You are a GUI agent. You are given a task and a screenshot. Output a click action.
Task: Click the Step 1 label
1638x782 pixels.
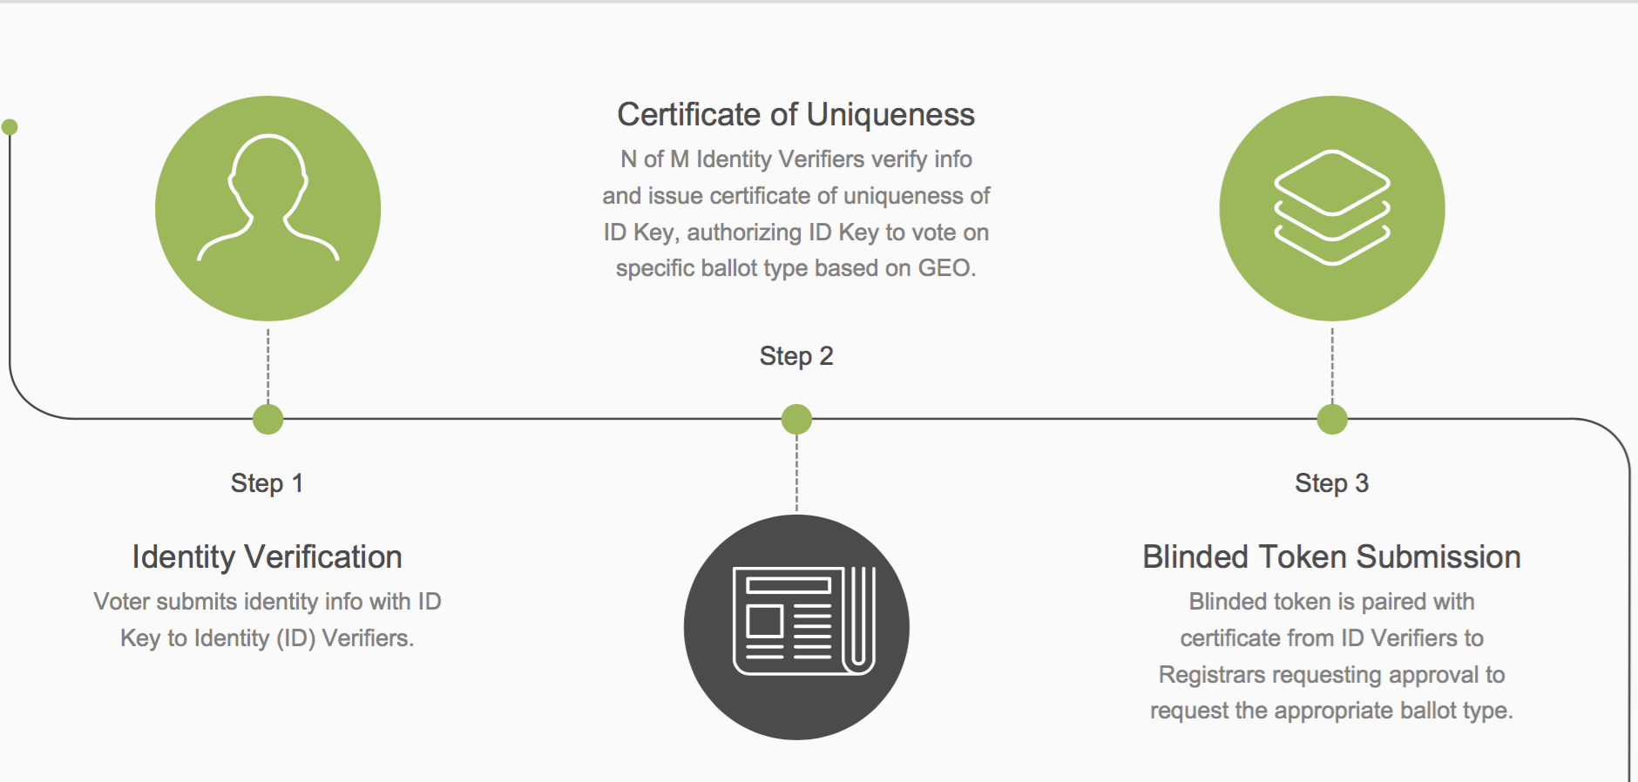pyautogui.click(x=267, y=483)
